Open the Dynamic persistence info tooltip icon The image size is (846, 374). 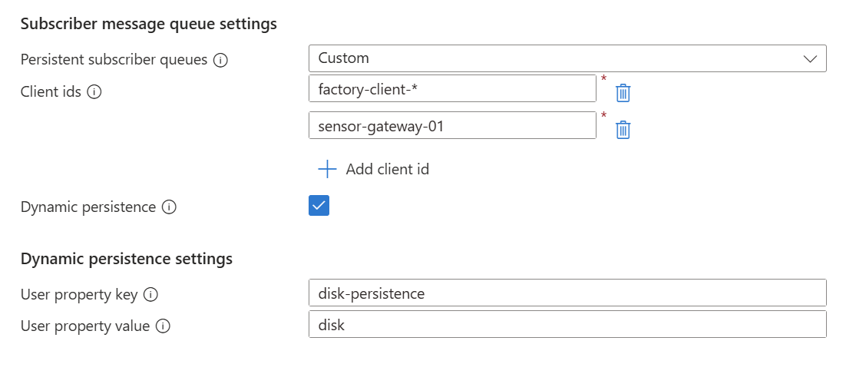(170, 207)
